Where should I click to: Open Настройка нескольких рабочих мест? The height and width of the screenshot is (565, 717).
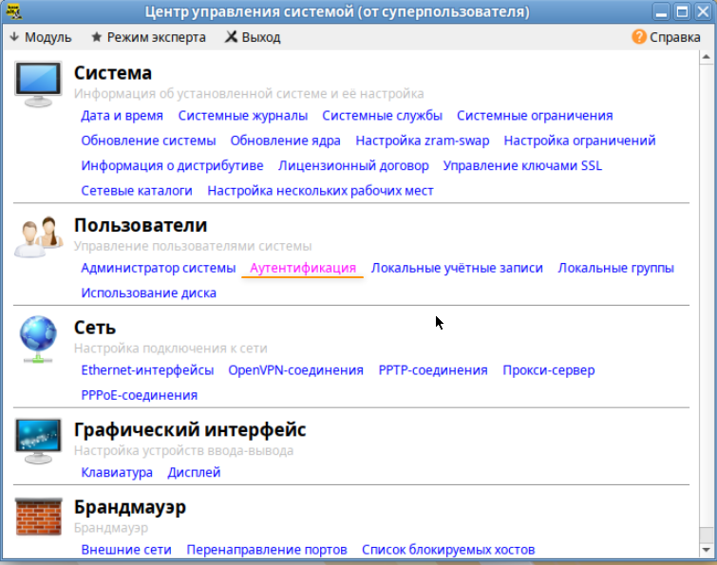click(x=321, y=191)
